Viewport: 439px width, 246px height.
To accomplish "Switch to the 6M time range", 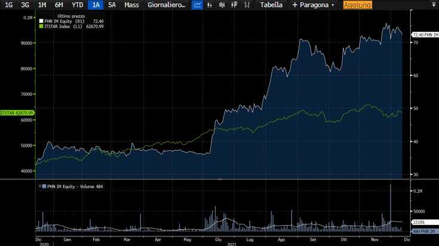I will [59, 5].
